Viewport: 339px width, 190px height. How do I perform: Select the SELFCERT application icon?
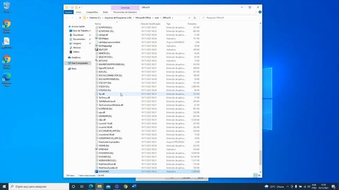point(96,50)
